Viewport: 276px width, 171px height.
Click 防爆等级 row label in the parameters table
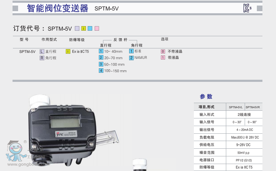(207, 167)
